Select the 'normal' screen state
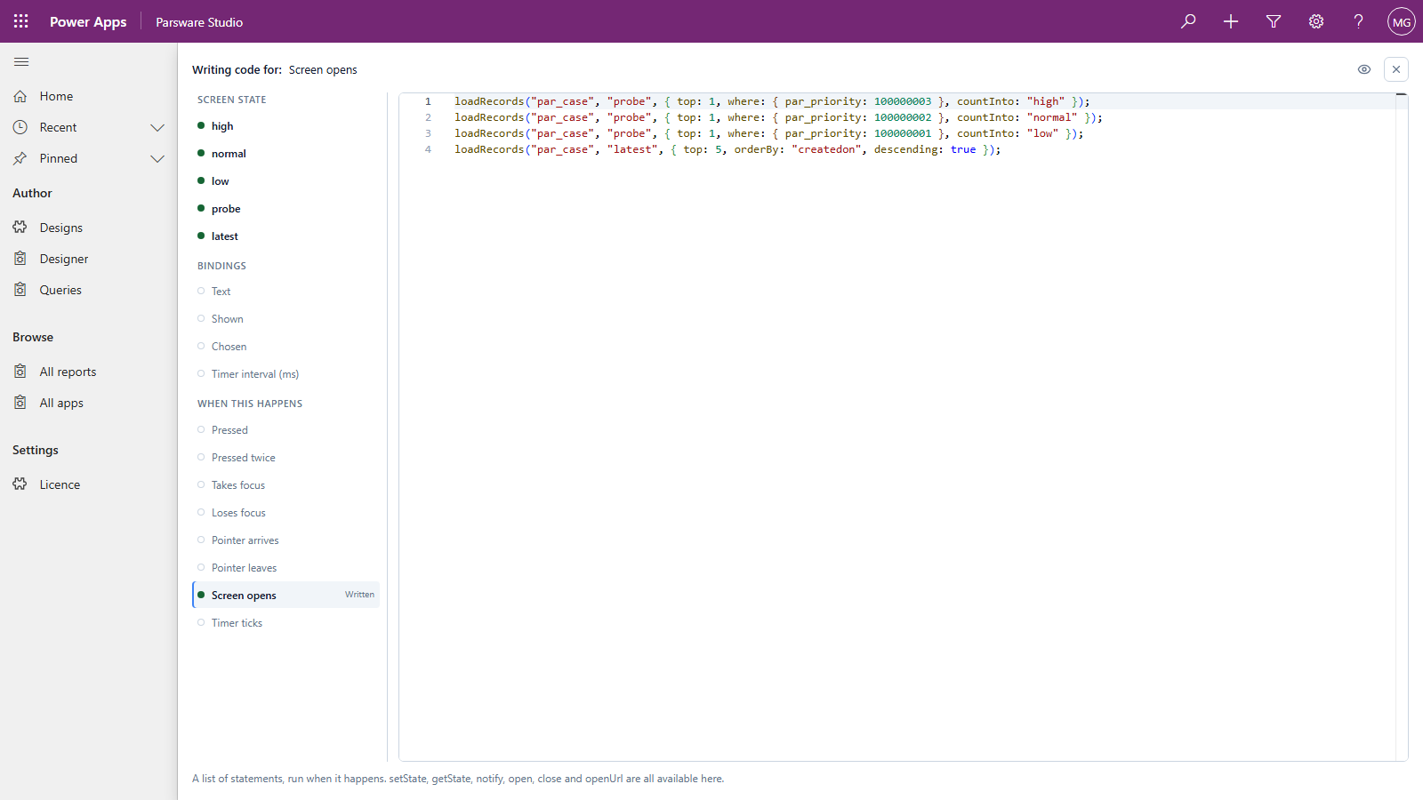The image size is (1423, 800). 285,154
